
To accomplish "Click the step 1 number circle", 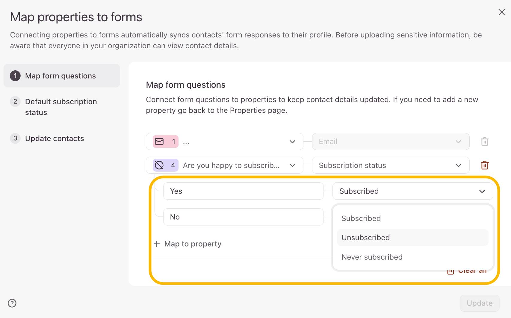I will (x=15, y=76).
